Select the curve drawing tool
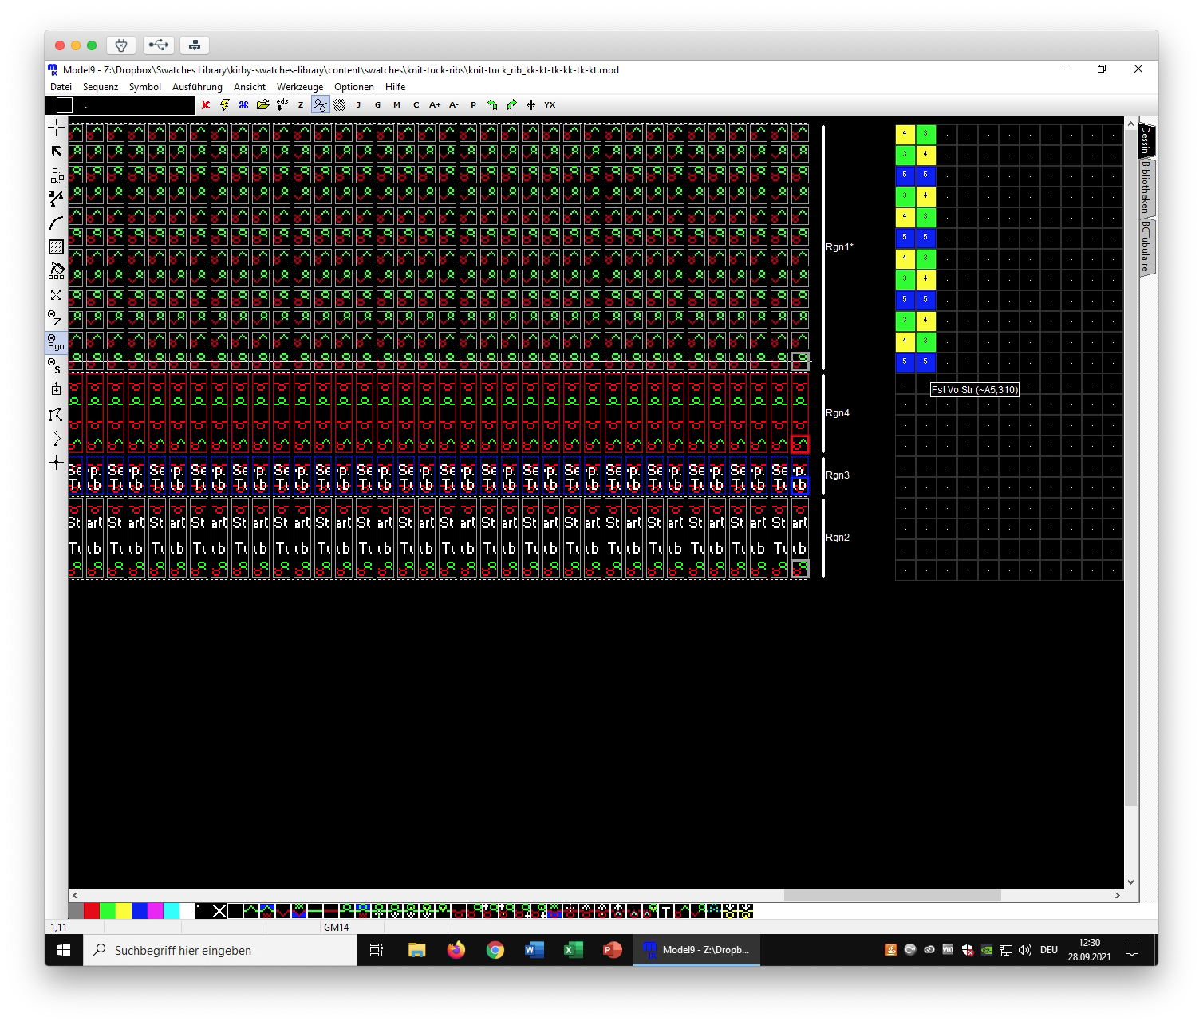 [x=57, y=223]
